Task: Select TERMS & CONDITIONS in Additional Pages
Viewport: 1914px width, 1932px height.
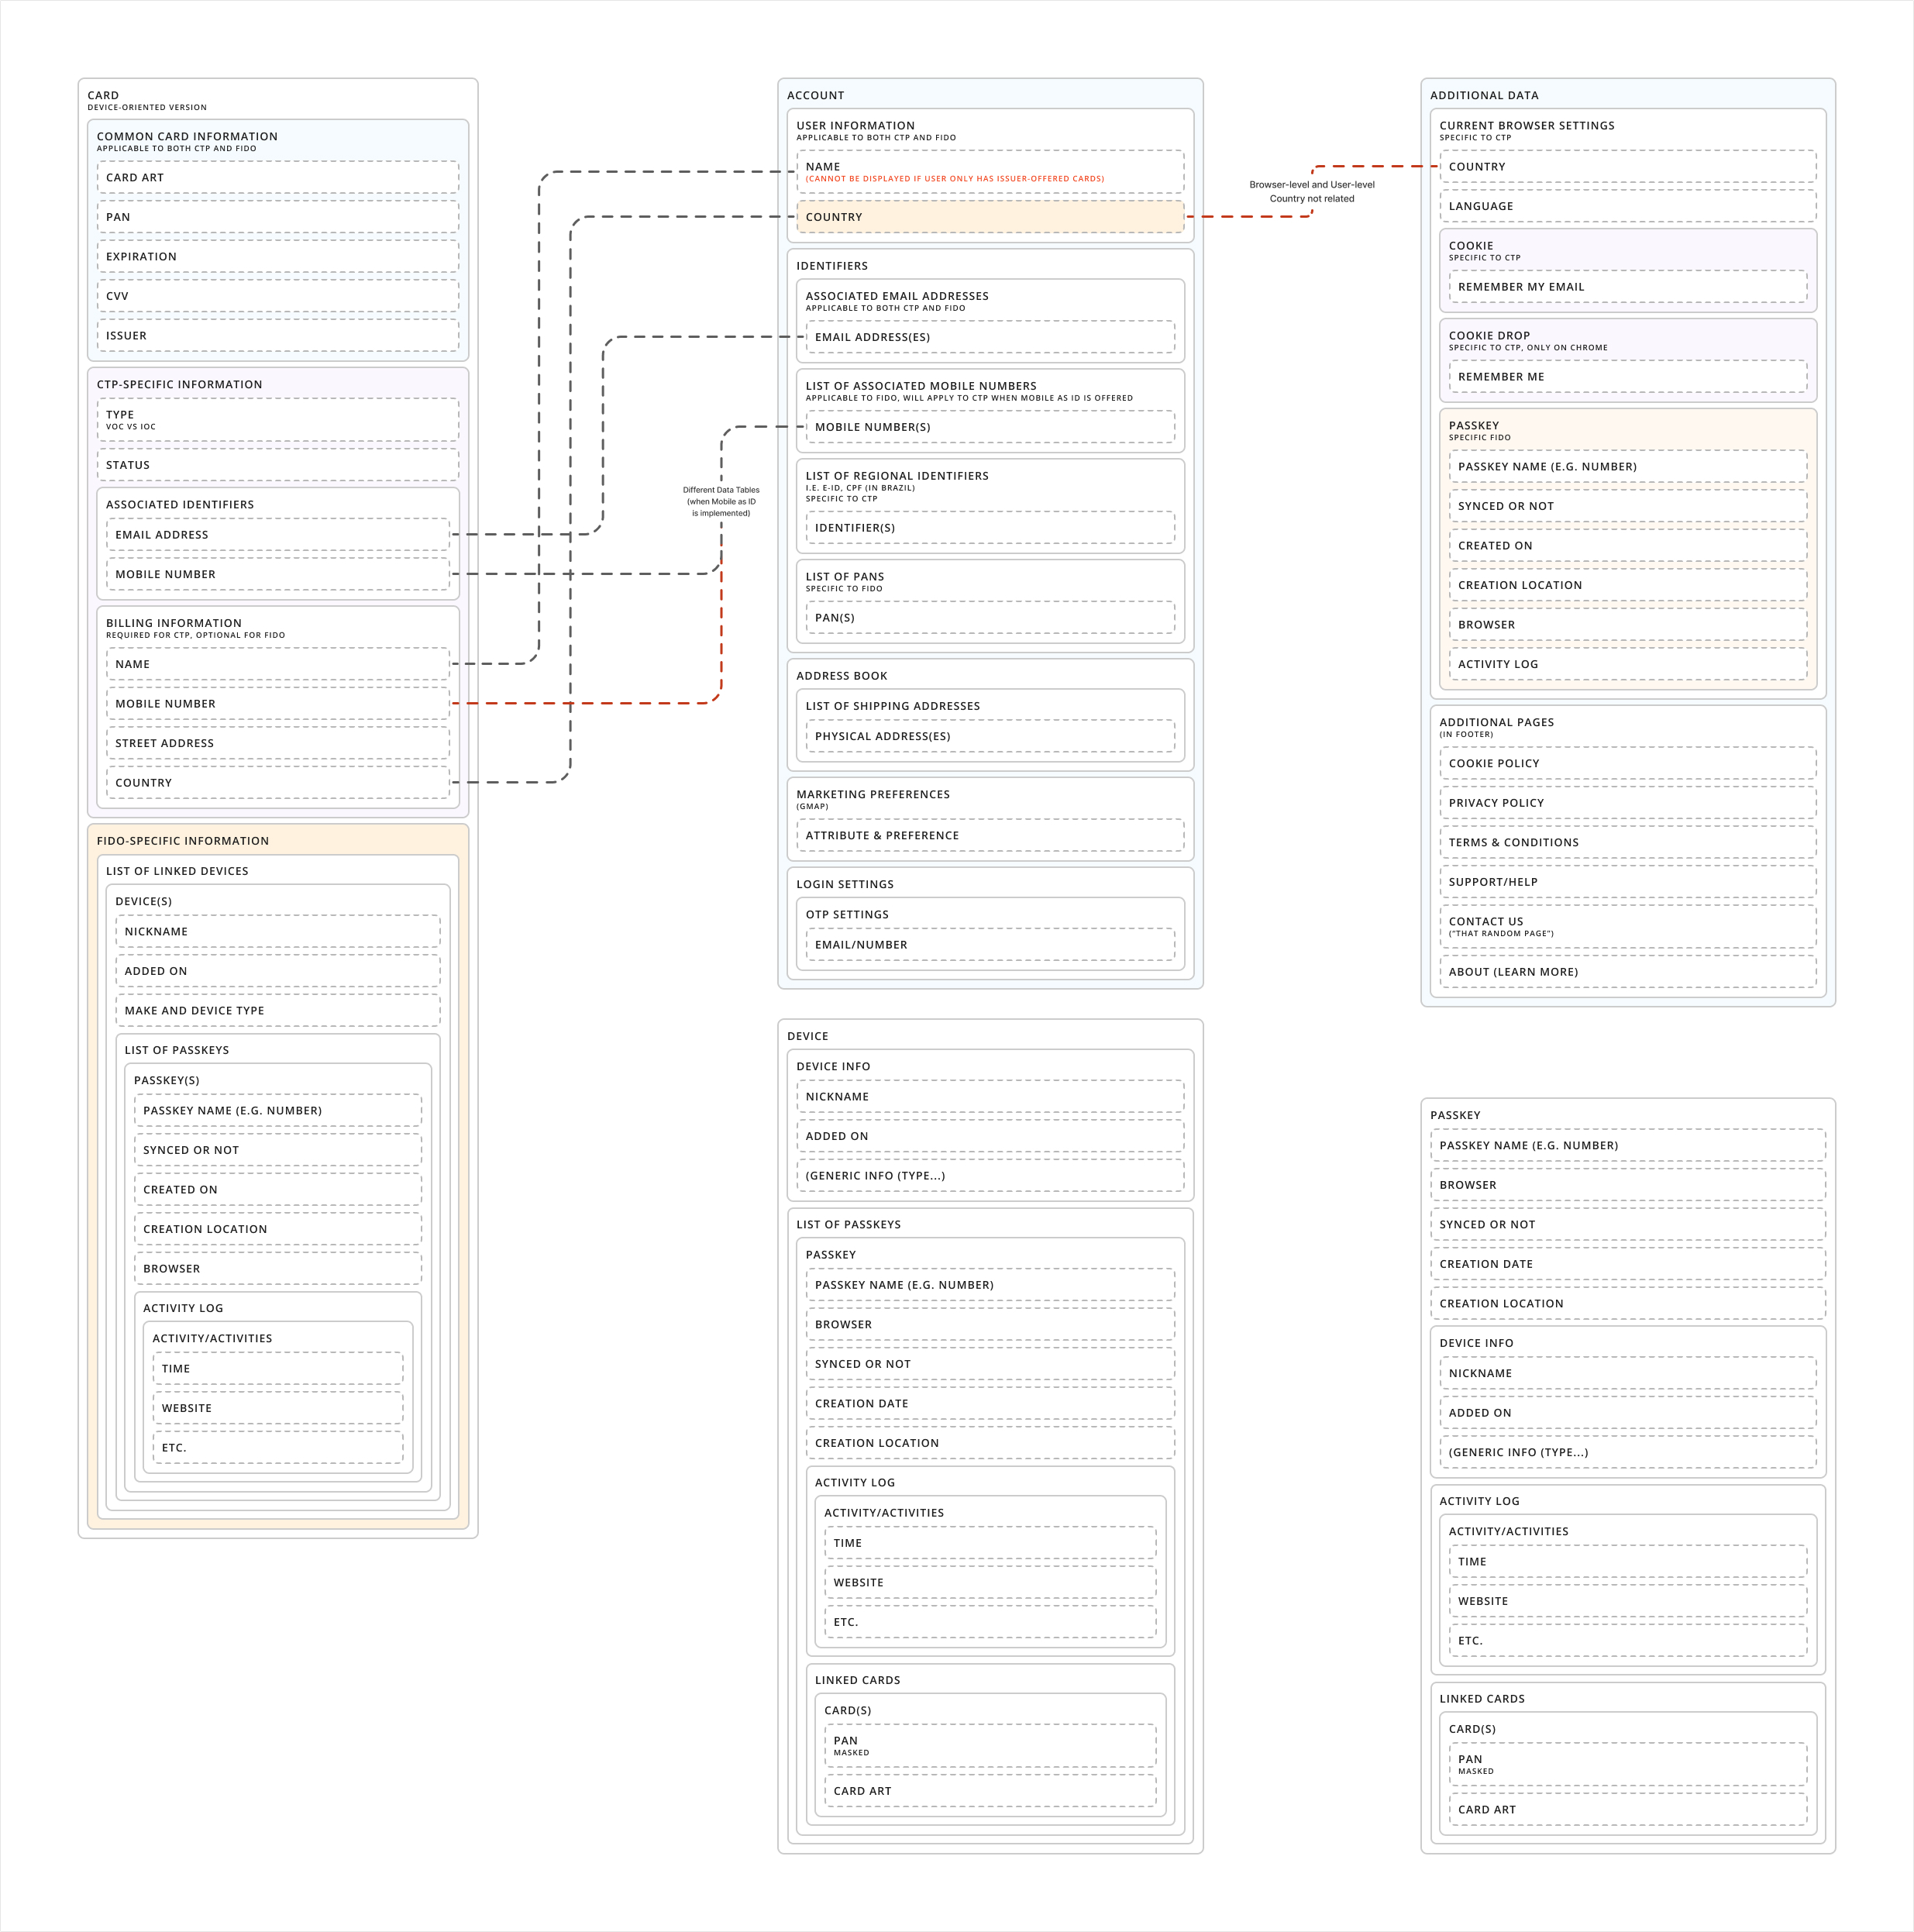Action: (x=1627, y=842)
